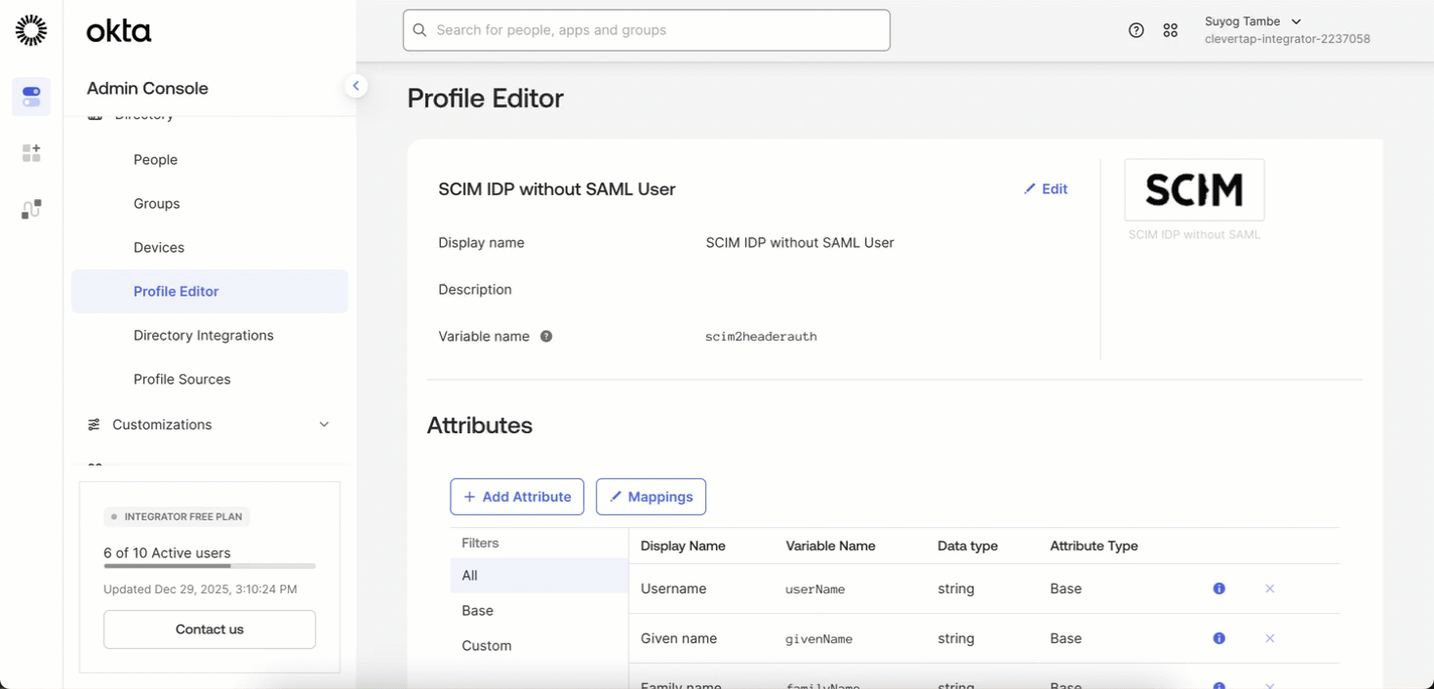1434x689 pixels.
Task: Open the Workflows icon in the left rail
Action: click(30, 208)
